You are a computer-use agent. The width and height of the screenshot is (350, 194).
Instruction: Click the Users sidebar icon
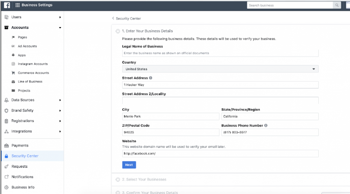[6, 17]
